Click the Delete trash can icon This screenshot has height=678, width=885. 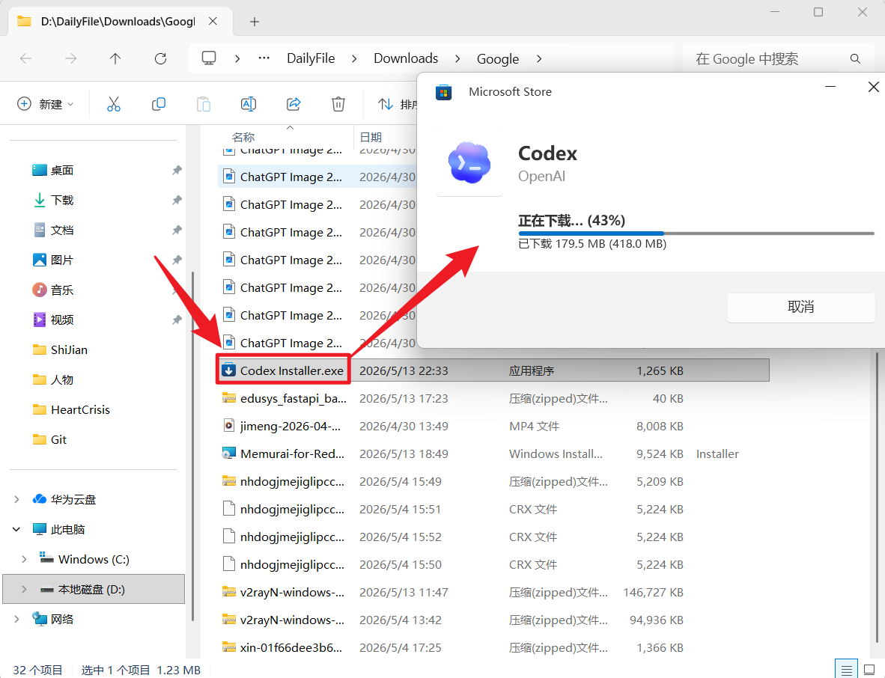pyautogui.click(x=338, y=104)
